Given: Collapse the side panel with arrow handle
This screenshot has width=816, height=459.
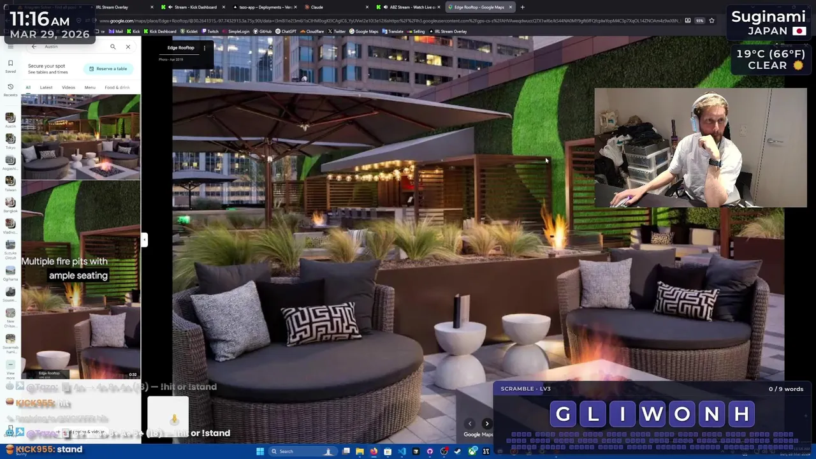Looking at the screenshot, I should click(x=145, y=240).
